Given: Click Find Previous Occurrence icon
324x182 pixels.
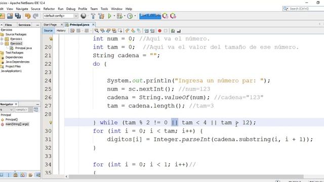Looking at the screenshot, I should [102, 31].
